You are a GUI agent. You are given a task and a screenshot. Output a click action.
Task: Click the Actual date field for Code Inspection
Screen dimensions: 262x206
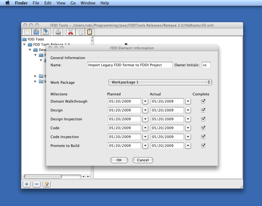167,137
